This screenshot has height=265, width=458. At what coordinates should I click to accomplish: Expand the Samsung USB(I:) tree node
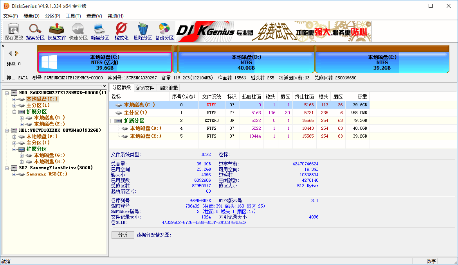pos(14,174)
